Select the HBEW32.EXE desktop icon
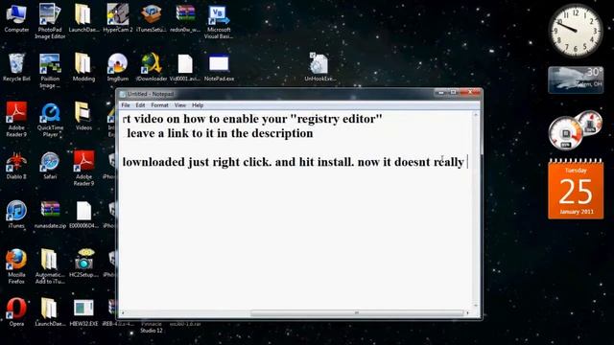The image size is (614, 345). point(83,312)
